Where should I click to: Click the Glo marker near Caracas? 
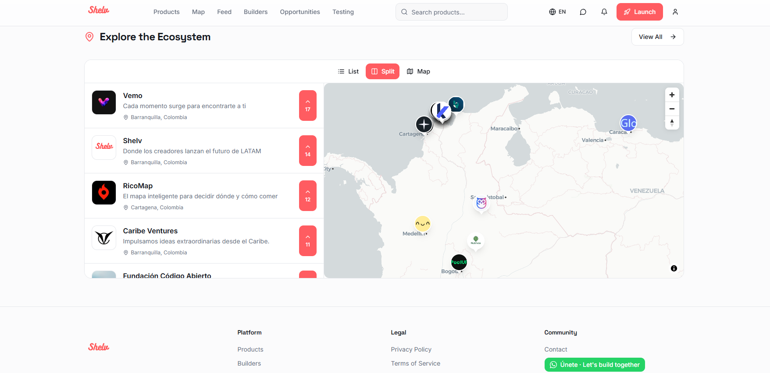point(628,123)
